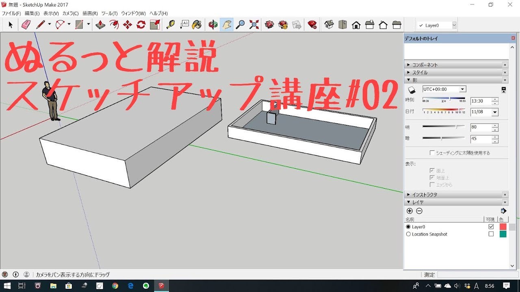Select the arrow Select tool
The height and width of the screenshot is (292, 520).
click(x=11, y=25)
